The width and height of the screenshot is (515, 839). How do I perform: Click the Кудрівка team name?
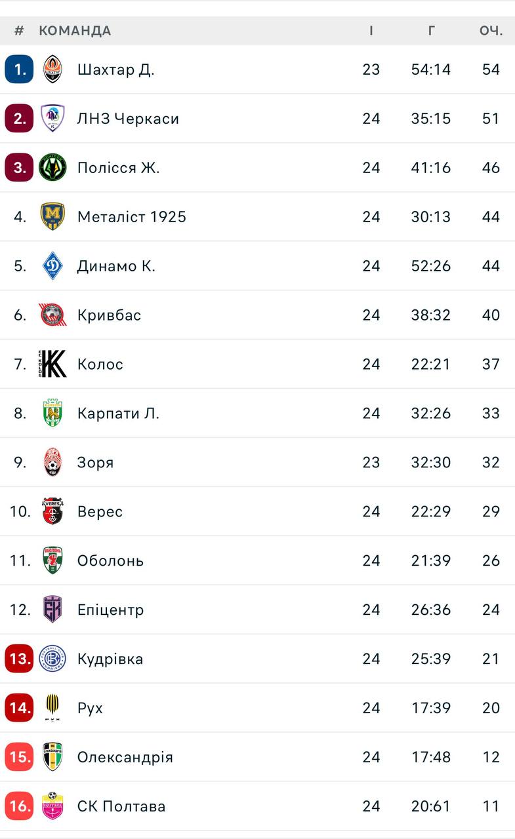point(110,659)
